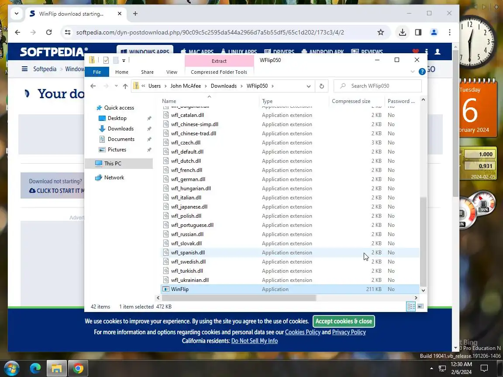Click Users in the address breadcrumb
Screen dimensions: 503x377
[x=154, y=86]
